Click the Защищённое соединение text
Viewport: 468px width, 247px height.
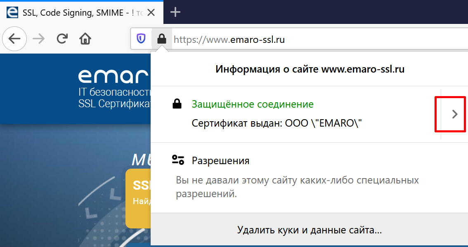coord(253,104)
